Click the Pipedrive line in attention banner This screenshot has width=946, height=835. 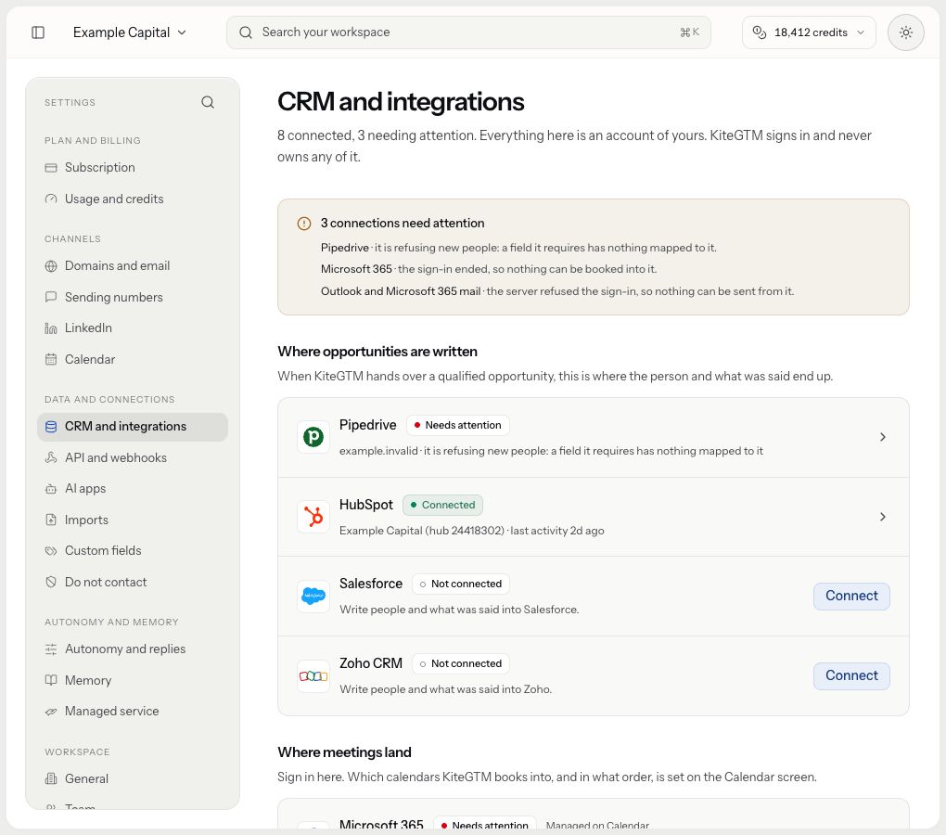[518, 248]
